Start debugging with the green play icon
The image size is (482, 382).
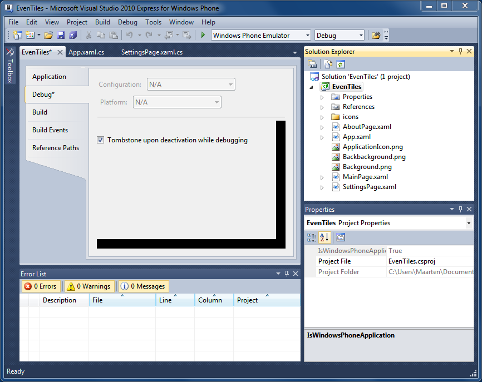pos(204,36)
